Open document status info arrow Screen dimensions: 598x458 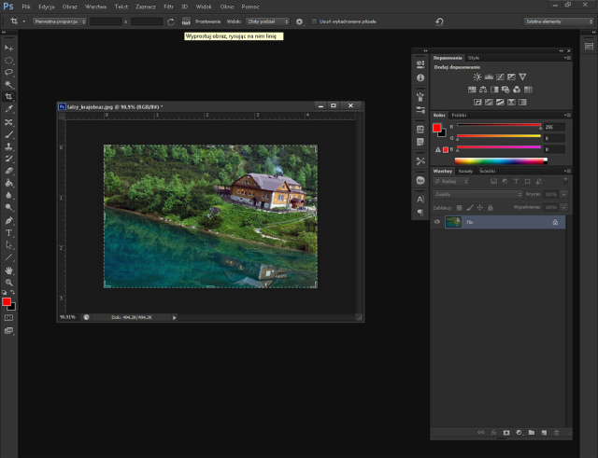pos(175,317)
